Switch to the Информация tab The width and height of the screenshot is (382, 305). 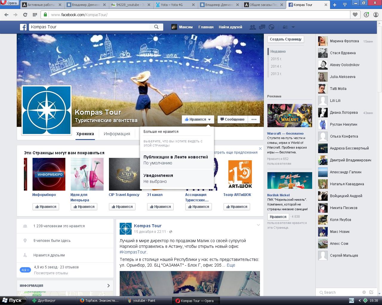pos(117,134)
